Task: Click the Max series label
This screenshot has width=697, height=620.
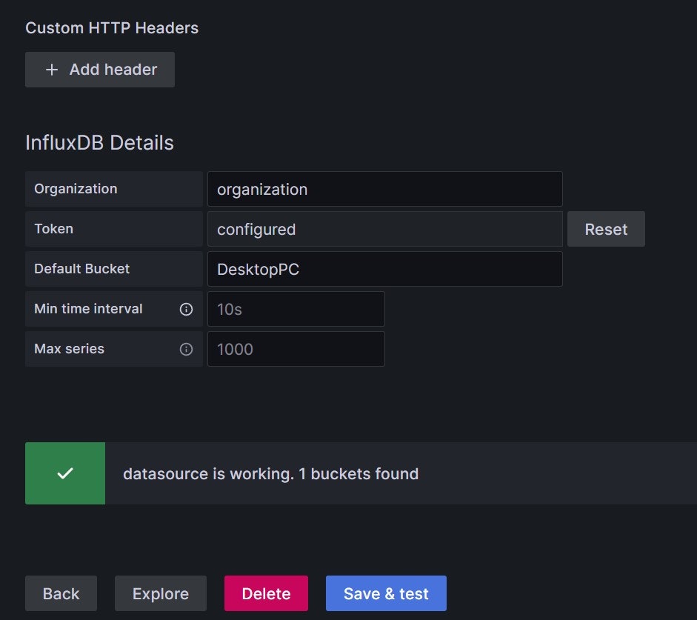Action: point(70,349)
